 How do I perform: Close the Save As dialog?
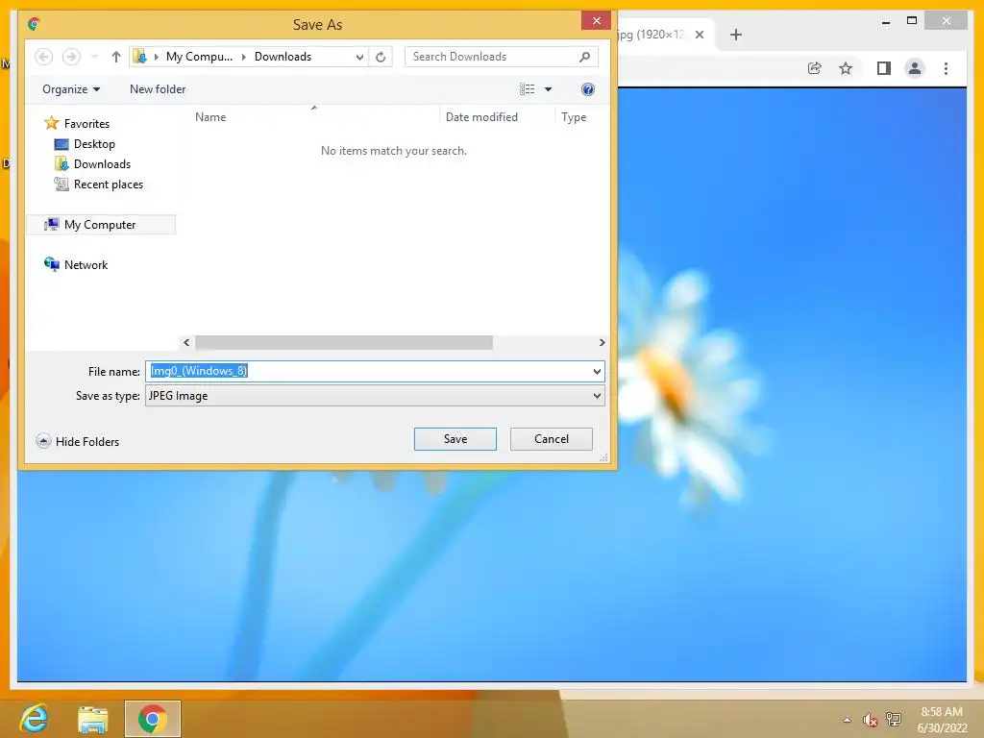click(x=596, y=21)
